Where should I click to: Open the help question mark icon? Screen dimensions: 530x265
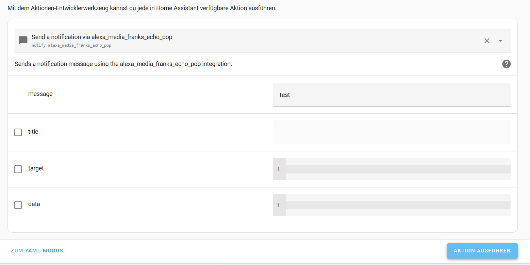[x=506, y=64]
